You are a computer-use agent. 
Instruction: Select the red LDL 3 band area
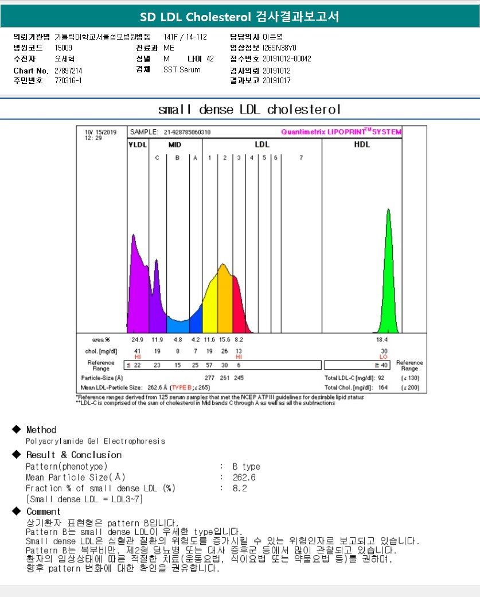tap(238, 304)
